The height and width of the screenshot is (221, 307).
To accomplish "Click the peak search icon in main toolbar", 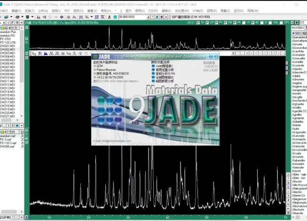I will pyautogui.click(x=39, y=17).
